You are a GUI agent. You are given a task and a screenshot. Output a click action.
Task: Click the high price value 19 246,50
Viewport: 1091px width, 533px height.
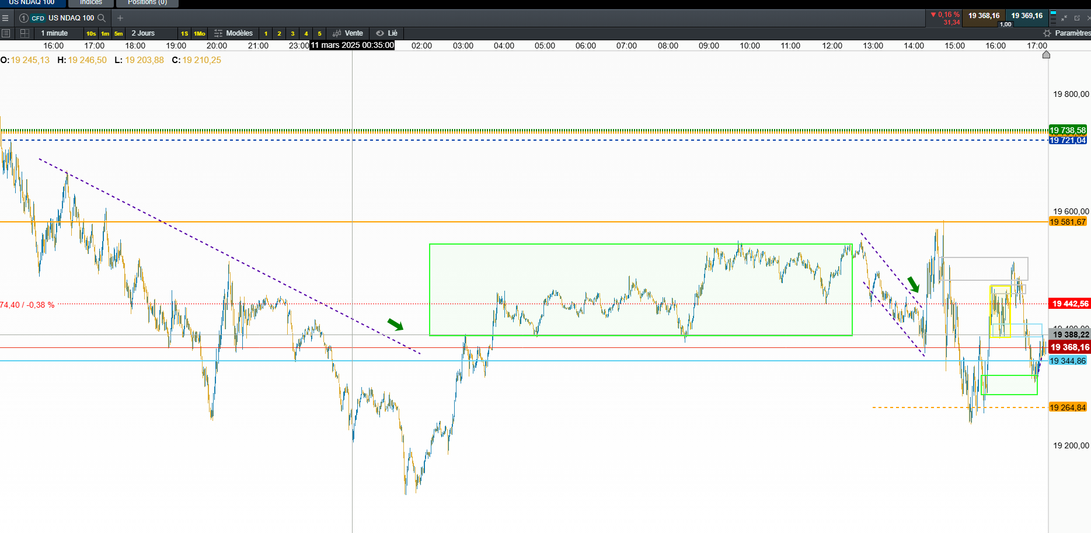click(88, 60)
